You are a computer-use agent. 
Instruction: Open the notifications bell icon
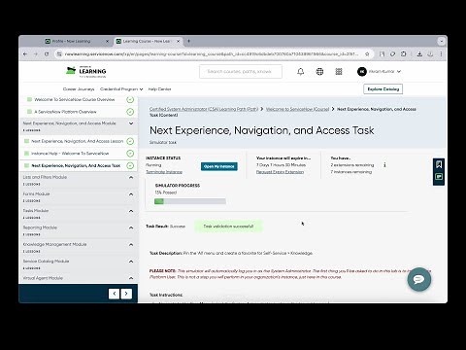tap(301, 72)
